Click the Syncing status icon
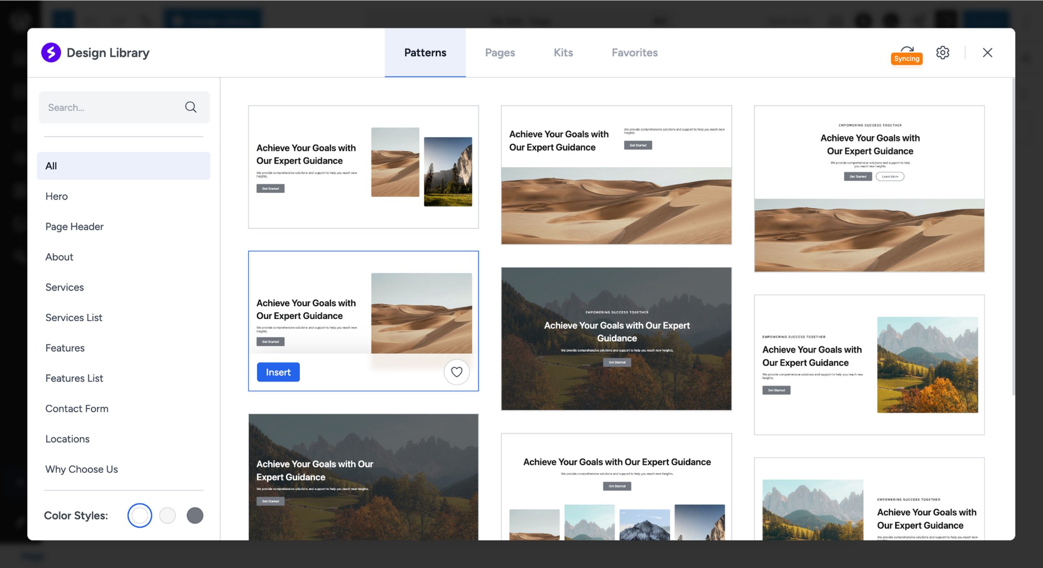 point(907,55)
